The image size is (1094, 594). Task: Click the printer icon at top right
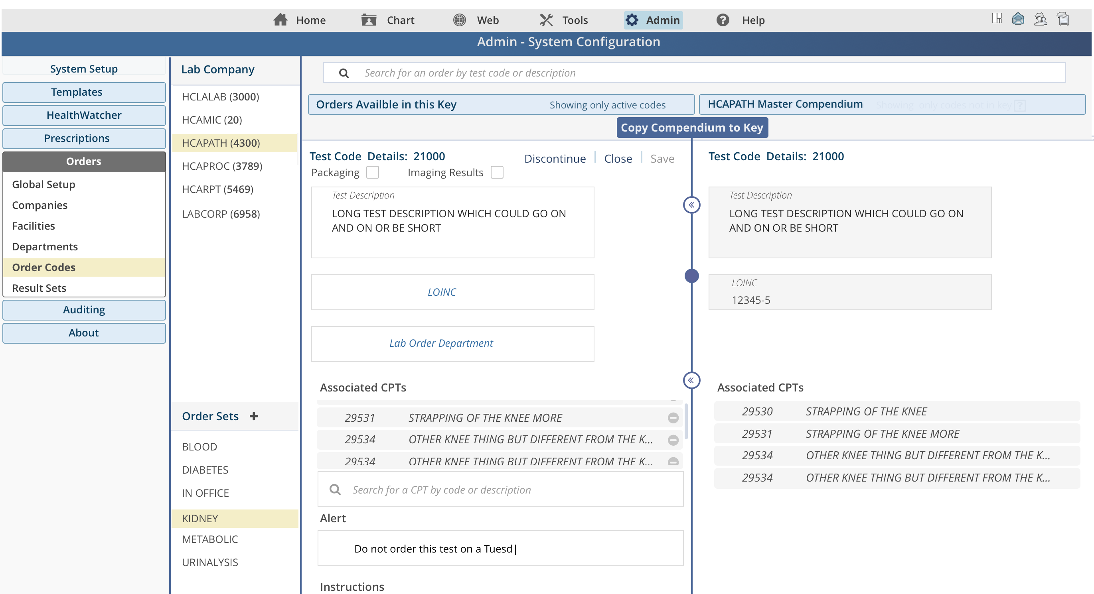pos(1063,19)
